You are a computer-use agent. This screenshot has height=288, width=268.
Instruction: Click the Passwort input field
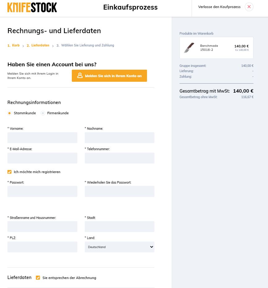[42, 191]
